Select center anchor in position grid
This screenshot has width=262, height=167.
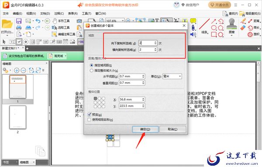[100, 102]
